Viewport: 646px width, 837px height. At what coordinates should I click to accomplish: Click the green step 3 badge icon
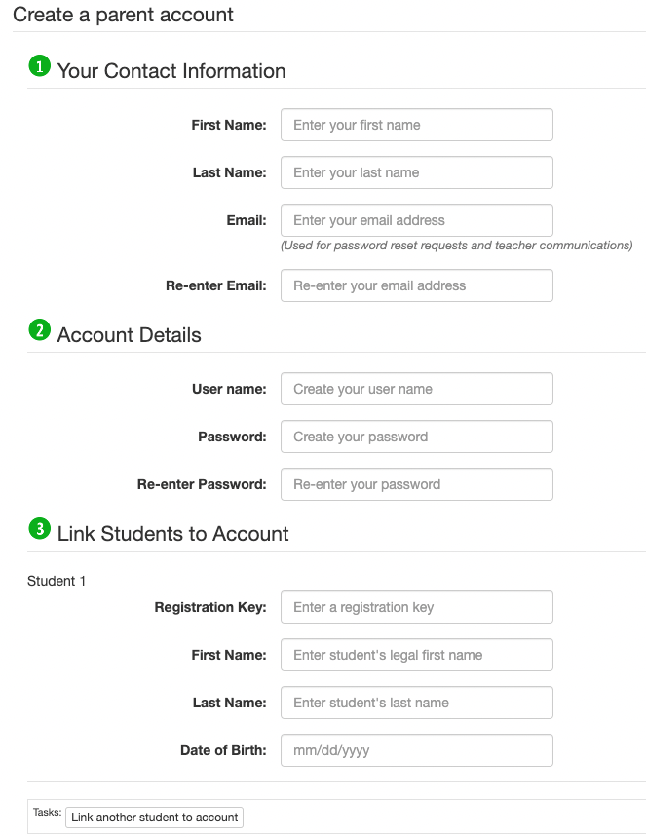click(39, 530)
